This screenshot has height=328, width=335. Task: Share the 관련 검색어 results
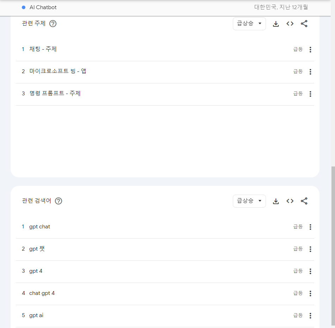pyautogui.click(x=304, y=201)
